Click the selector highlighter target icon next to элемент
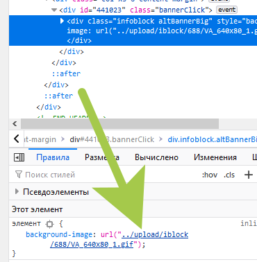 click(x=49, y=224)
